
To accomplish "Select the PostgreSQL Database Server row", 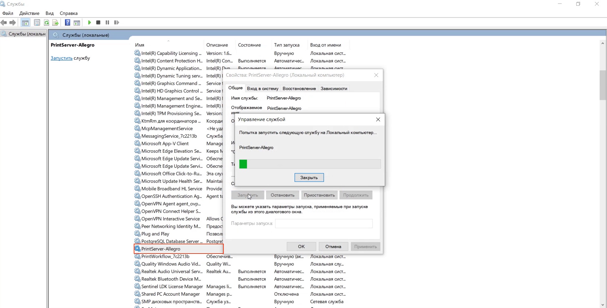I will 178,241.
